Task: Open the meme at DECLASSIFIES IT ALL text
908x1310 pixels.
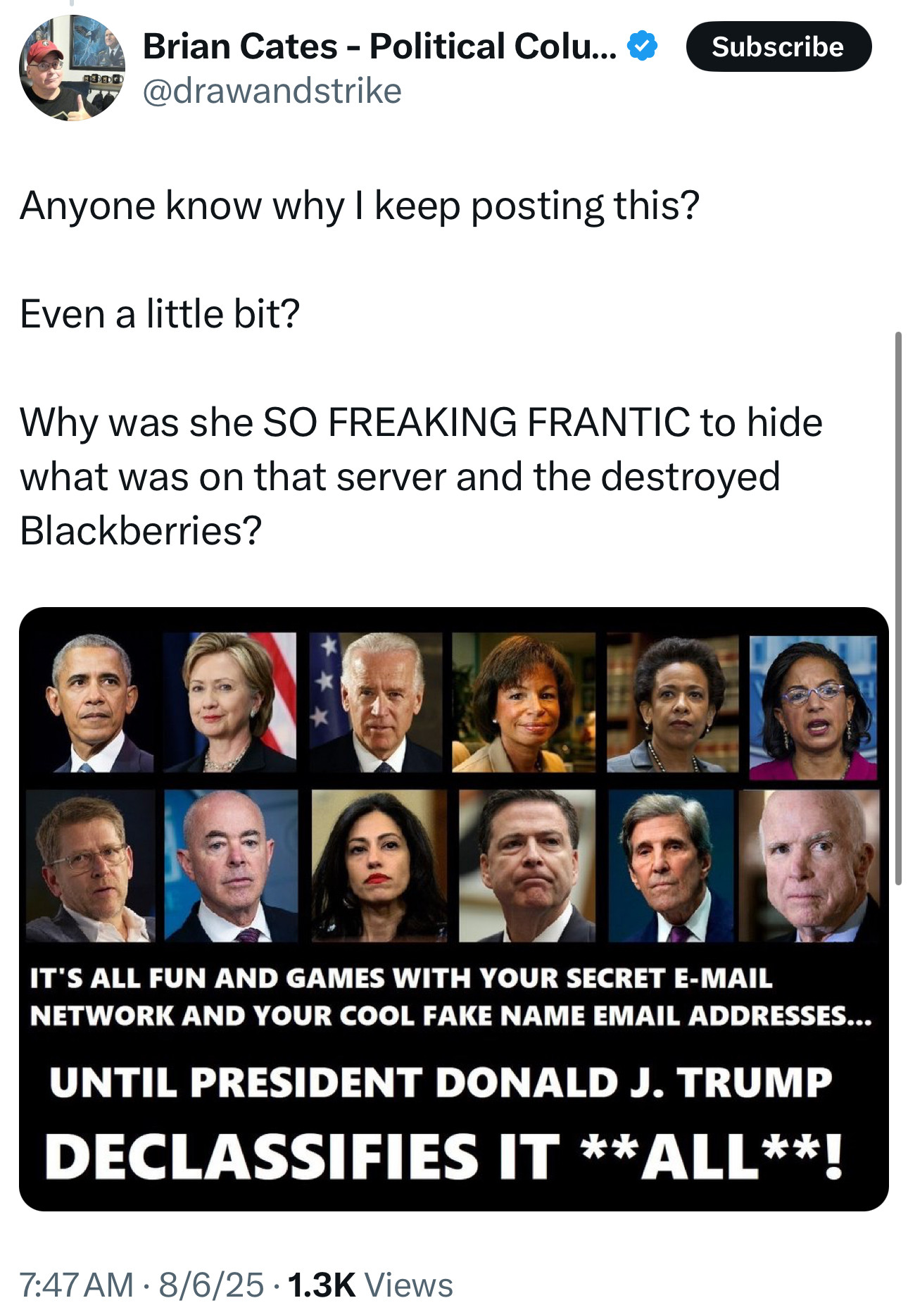Action: (x=444, y=1156)
